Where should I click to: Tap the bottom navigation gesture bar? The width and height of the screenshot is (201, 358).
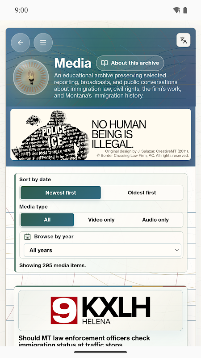100,352
